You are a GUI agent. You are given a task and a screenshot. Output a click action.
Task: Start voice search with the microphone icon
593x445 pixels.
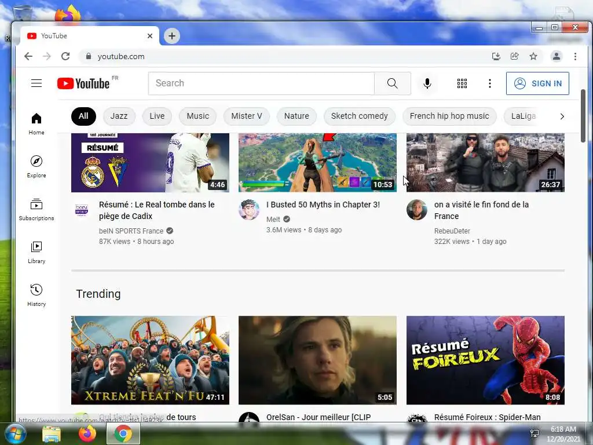tap(427, 83)
